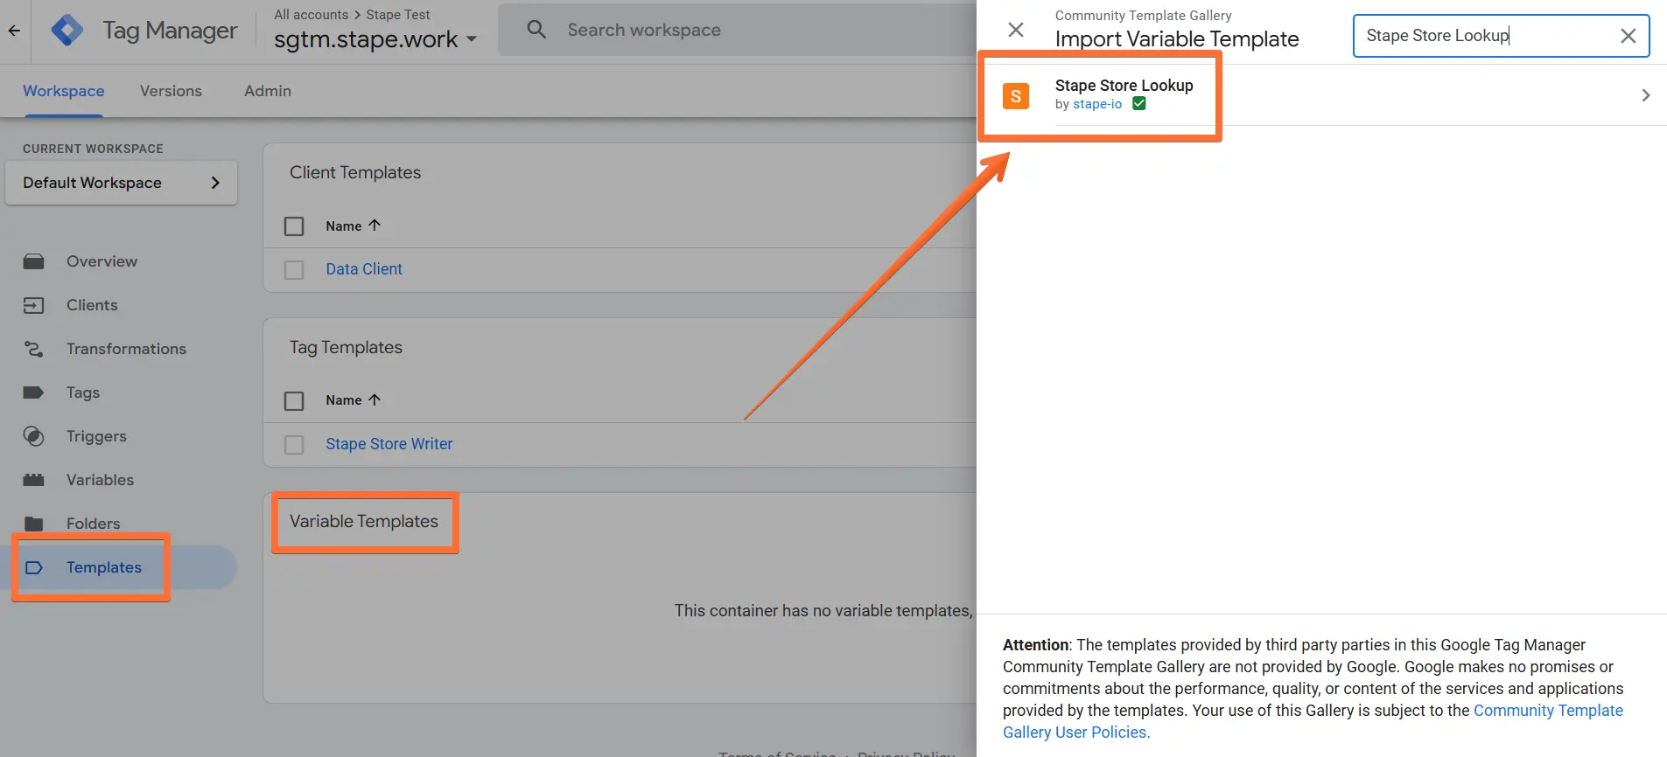The image size is (1667, 757).
Task: Open the sgtm.stape.work container dropdown
Action: tap(375, 39)
